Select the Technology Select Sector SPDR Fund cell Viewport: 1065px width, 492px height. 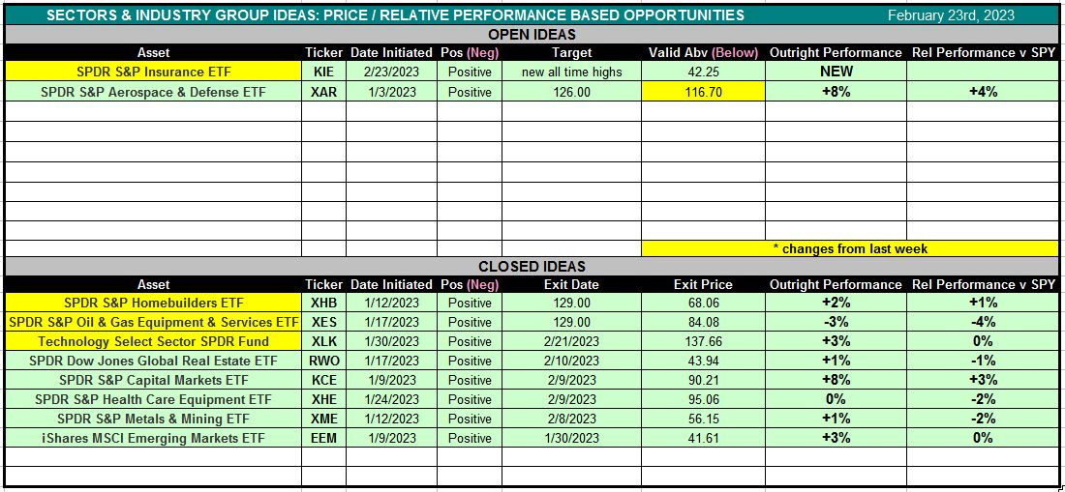pyautogui.click(x=153, y=341)
